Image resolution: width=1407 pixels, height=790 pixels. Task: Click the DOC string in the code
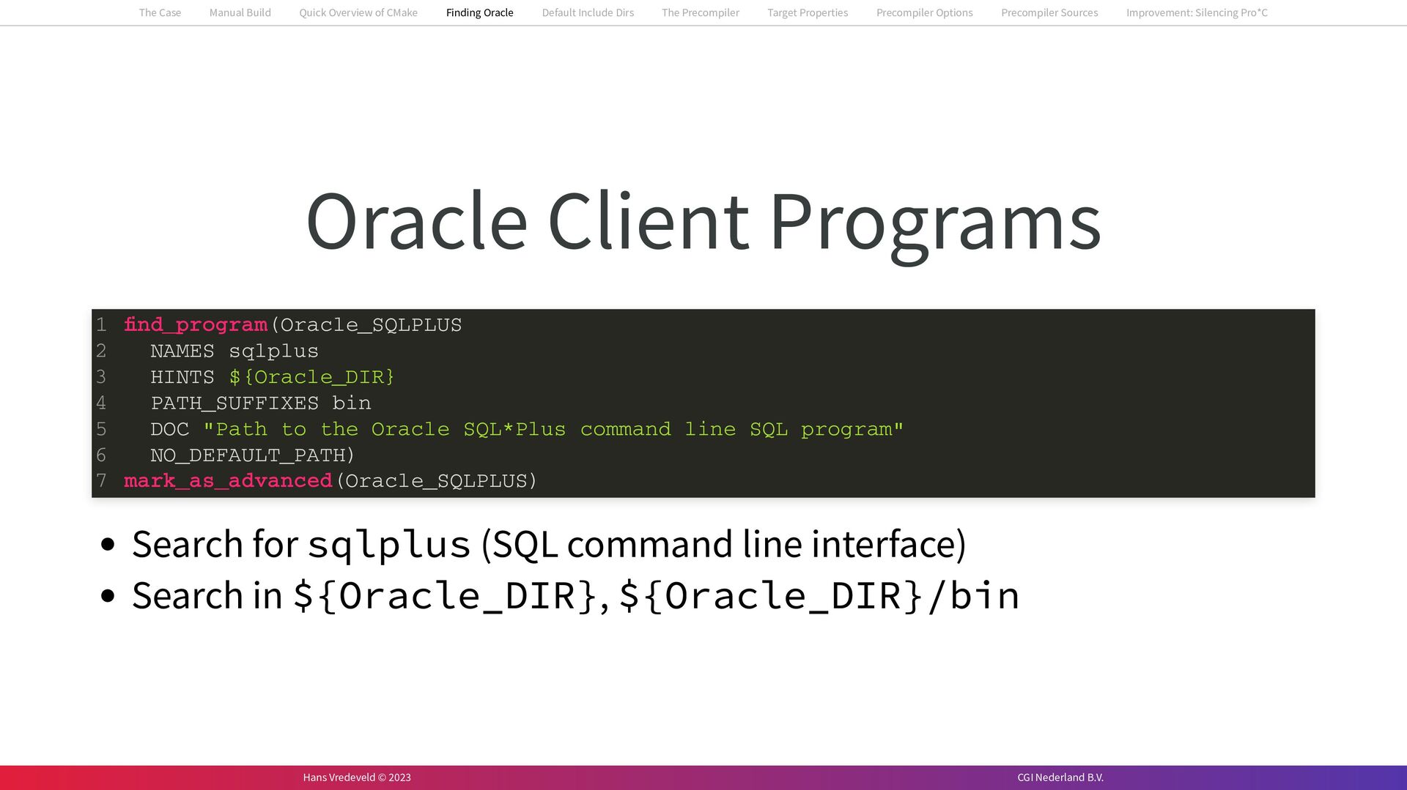pyautogui.click(x=554, y=429)
